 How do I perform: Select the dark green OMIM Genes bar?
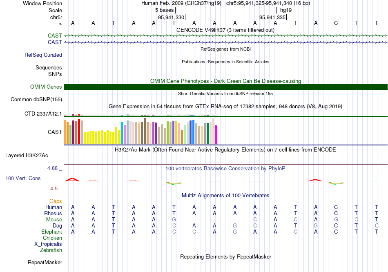click(x=225, y=87)
